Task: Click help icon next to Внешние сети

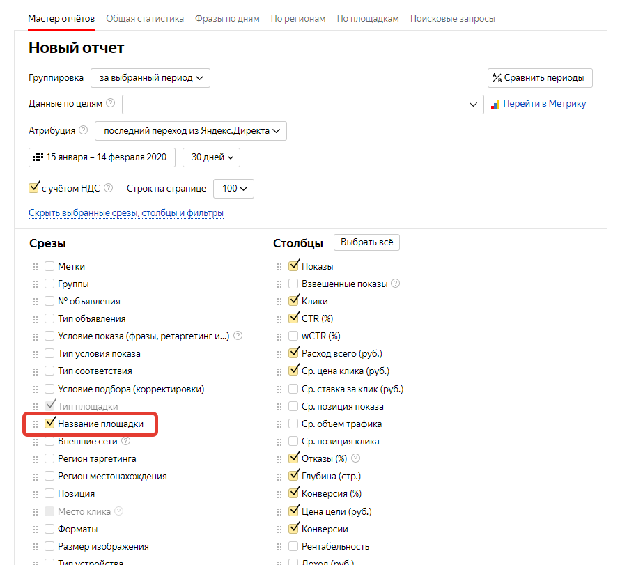Action: click(x=125, y=441)
